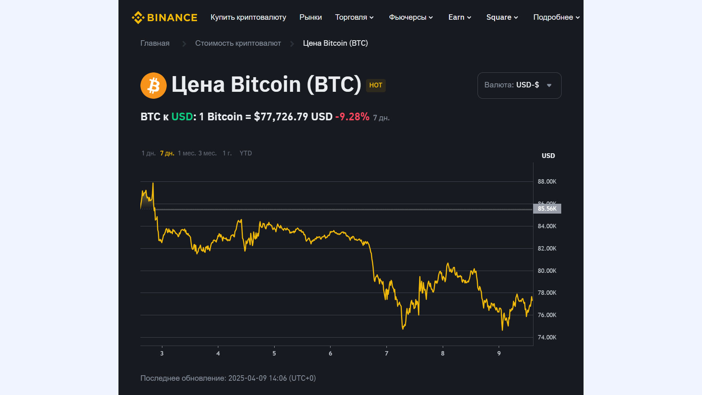Click the $77,726.79 USD price text
Viewport: 702px width, 395px height.
293,117
